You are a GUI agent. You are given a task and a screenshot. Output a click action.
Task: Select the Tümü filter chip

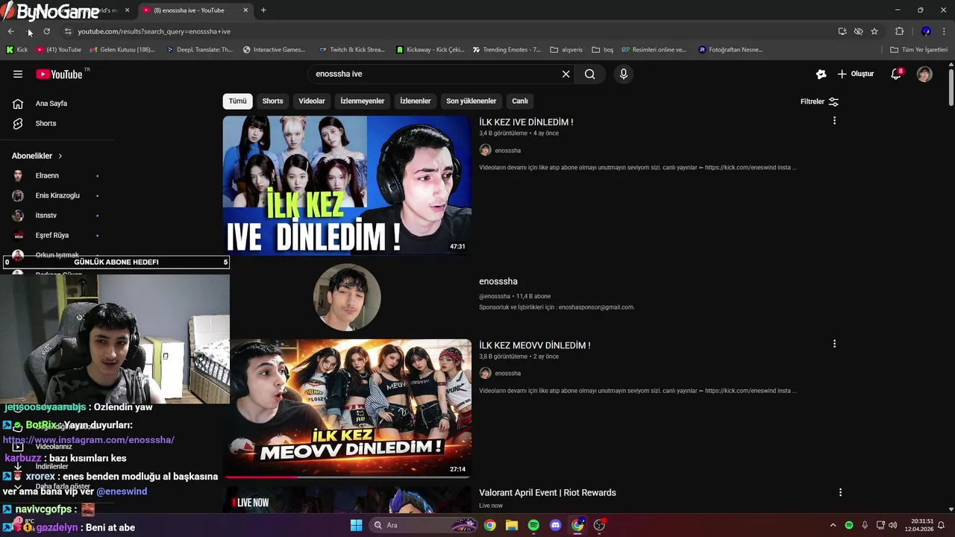tap(237, 101)
